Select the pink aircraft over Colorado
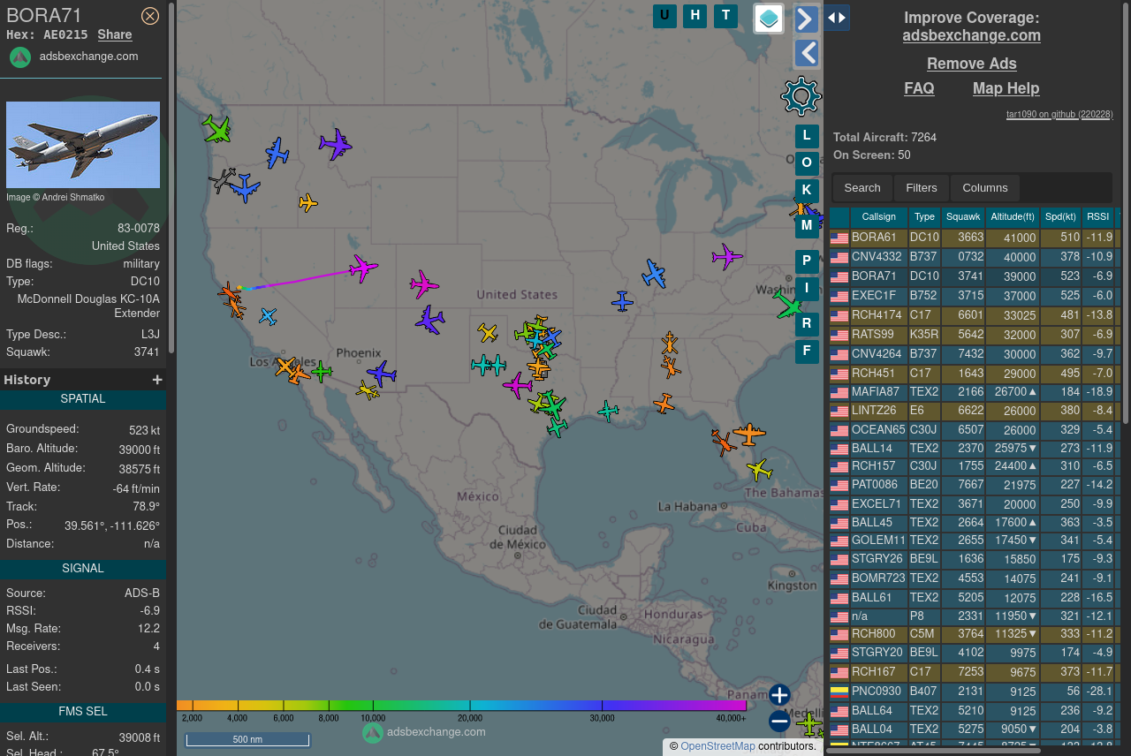 click(424, 284)
